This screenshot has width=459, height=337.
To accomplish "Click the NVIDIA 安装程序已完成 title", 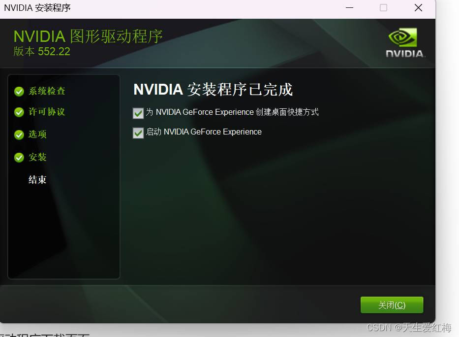I will point(213,89).
